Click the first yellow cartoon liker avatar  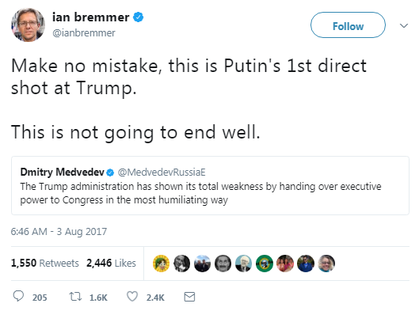pos(161,264)
